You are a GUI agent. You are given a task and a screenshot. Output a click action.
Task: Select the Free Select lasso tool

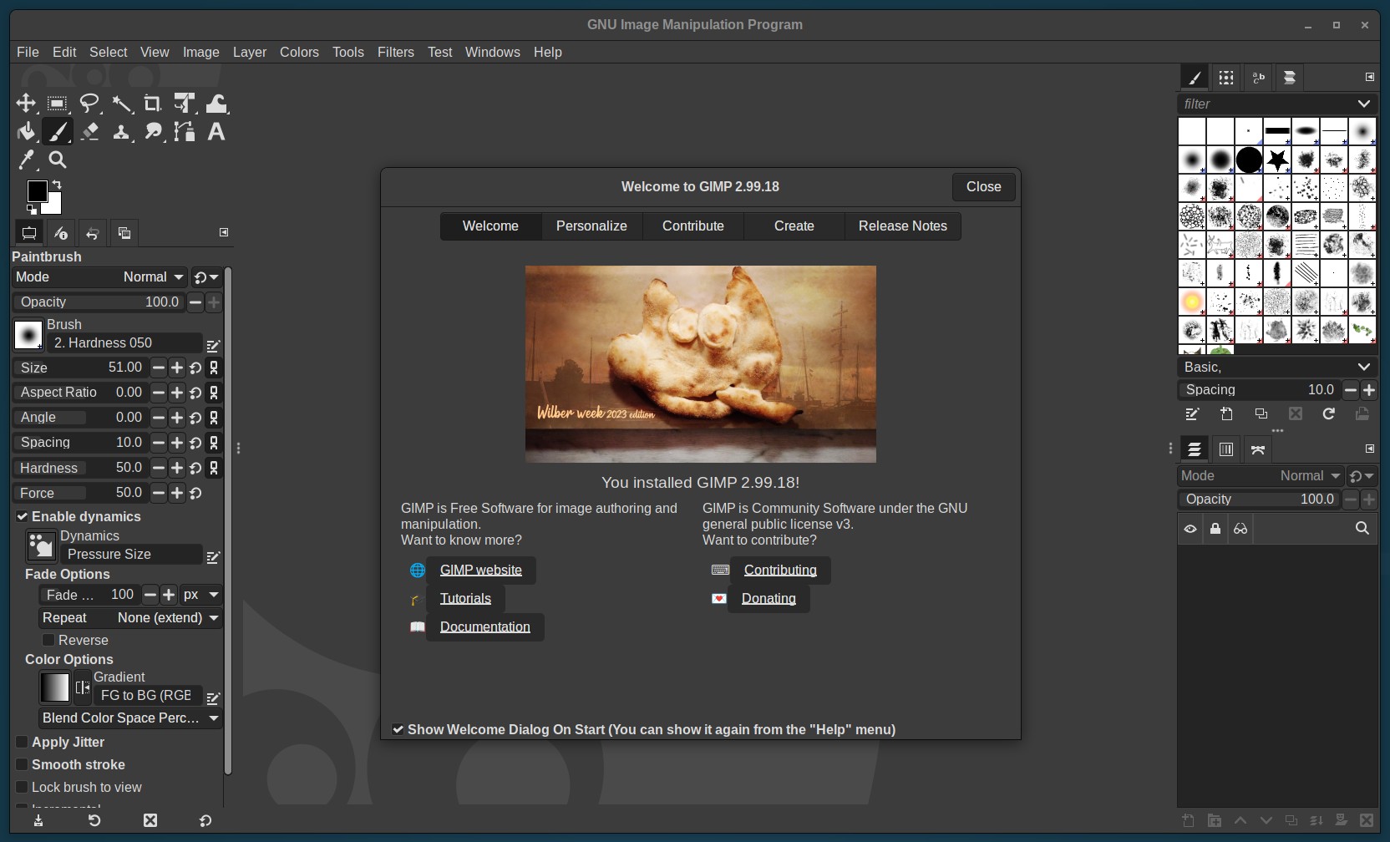[89, 104]
